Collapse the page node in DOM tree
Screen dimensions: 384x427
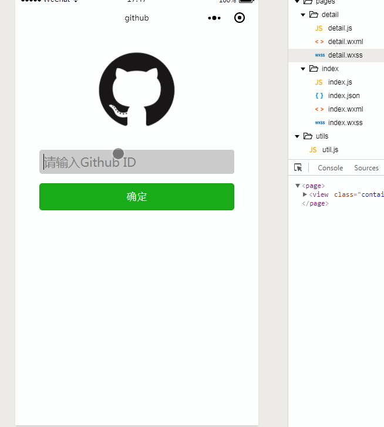(x=298, y=186)
